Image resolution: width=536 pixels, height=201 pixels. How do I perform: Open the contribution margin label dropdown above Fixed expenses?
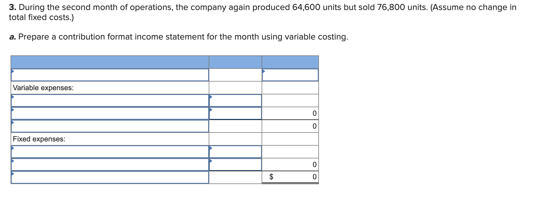click(110, 126)
